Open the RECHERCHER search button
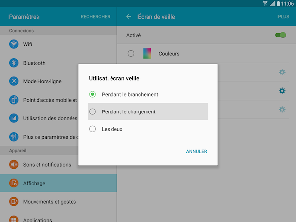 click(x=96, y=17)
